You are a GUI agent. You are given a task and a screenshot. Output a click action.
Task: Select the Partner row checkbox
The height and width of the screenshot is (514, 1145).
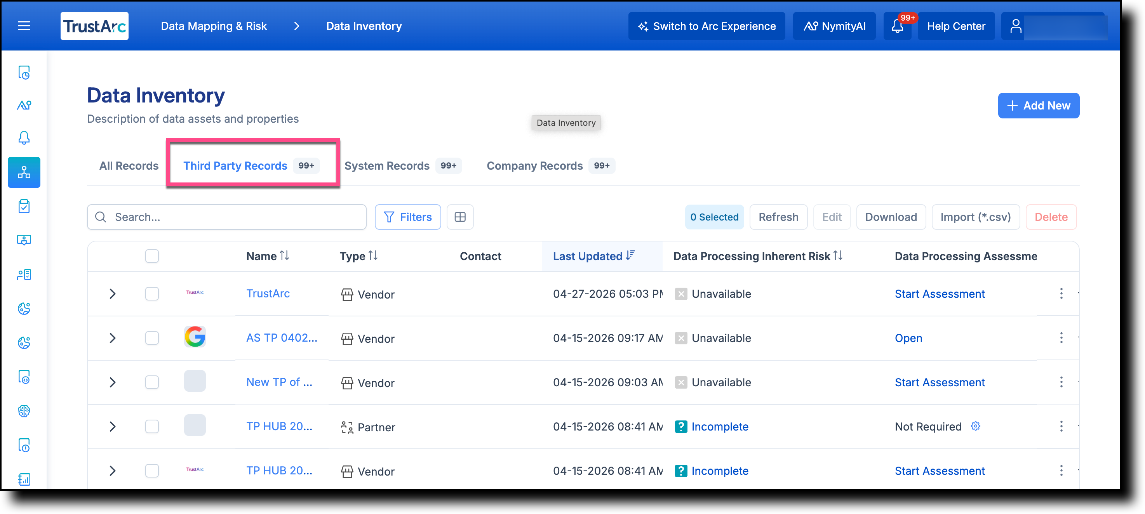click(152, 426)
